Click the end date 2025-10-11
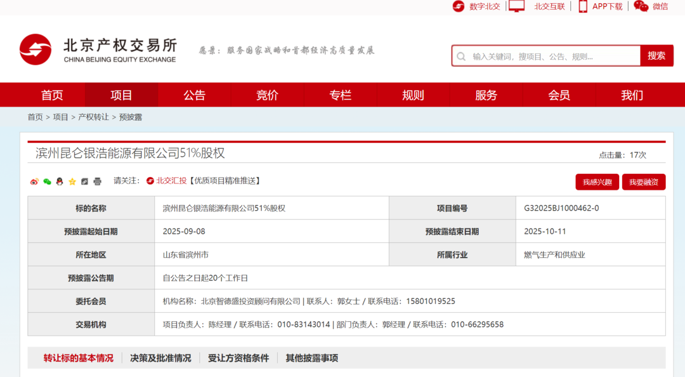The height and width of the screenshot is (377, 685). pyautogui.click(x=545, y=232)
